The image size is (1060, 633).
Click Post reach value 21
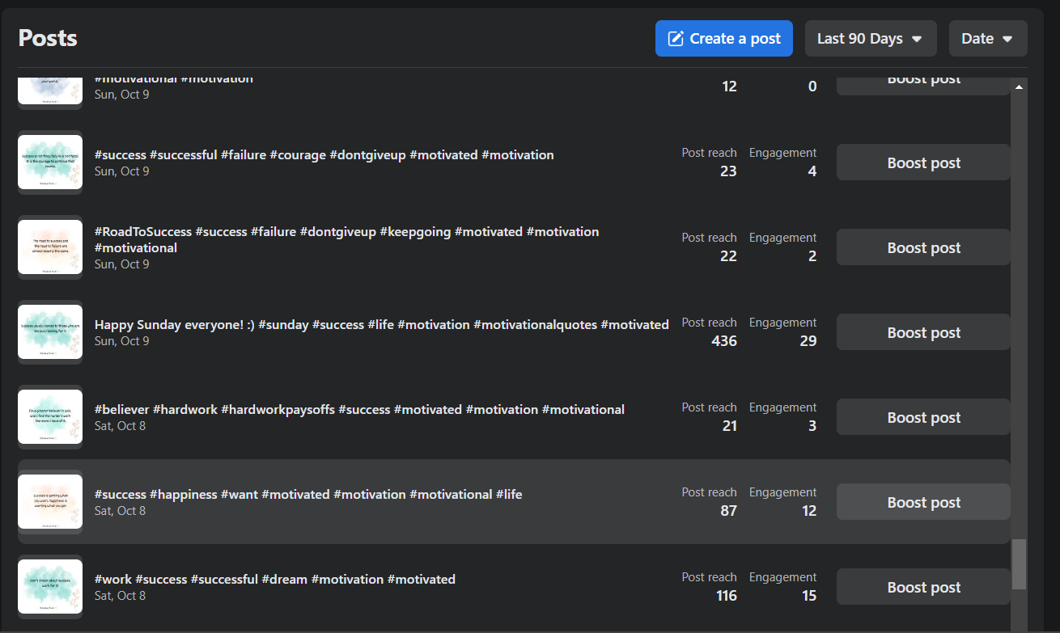(x=730, y=426)
